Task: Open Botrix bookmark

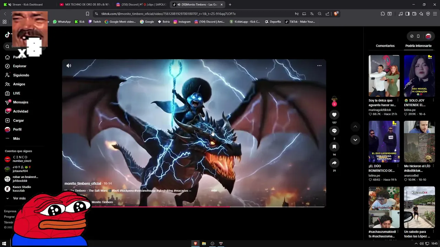Action: coord(164,22)
